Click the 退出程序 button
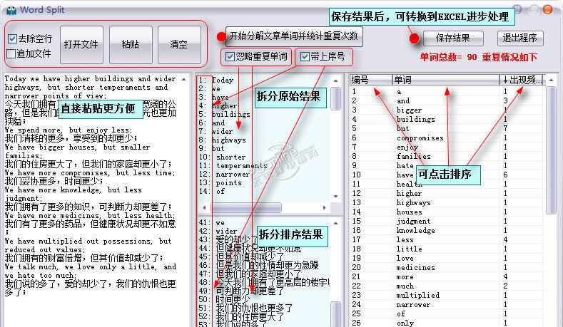Image resolution: width=563 pixels, height=327 pixels. 520,38
